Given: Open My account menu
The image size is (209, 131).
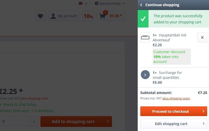Looking at the screenshot, I should (64, 16).
